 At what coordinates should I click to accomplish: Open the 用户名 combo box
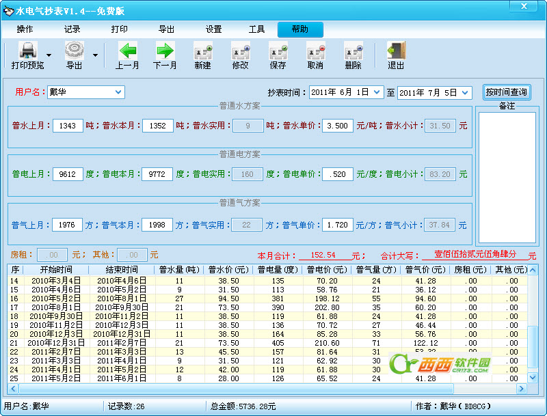[x=118, y=92]
